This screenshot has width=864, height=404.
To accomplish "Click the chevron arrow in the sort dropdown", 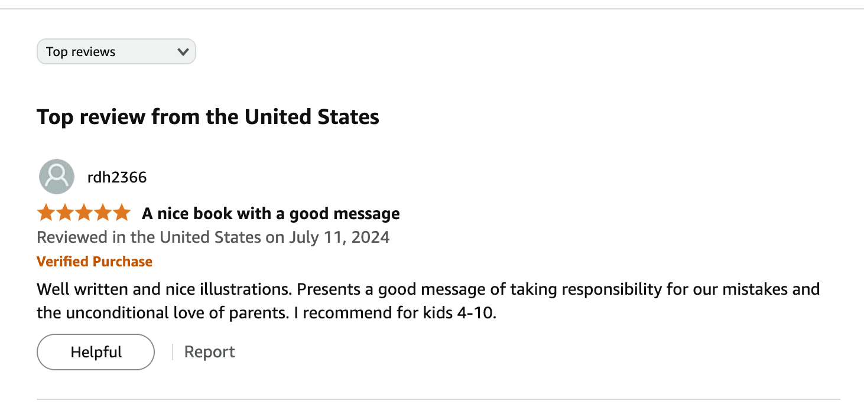I will (x=183, y=52).
